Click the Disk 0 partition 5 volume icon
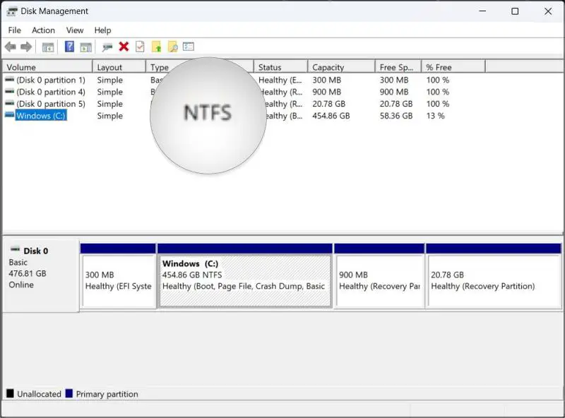Viewport: 565px width, 418px height. click(10, 103)
